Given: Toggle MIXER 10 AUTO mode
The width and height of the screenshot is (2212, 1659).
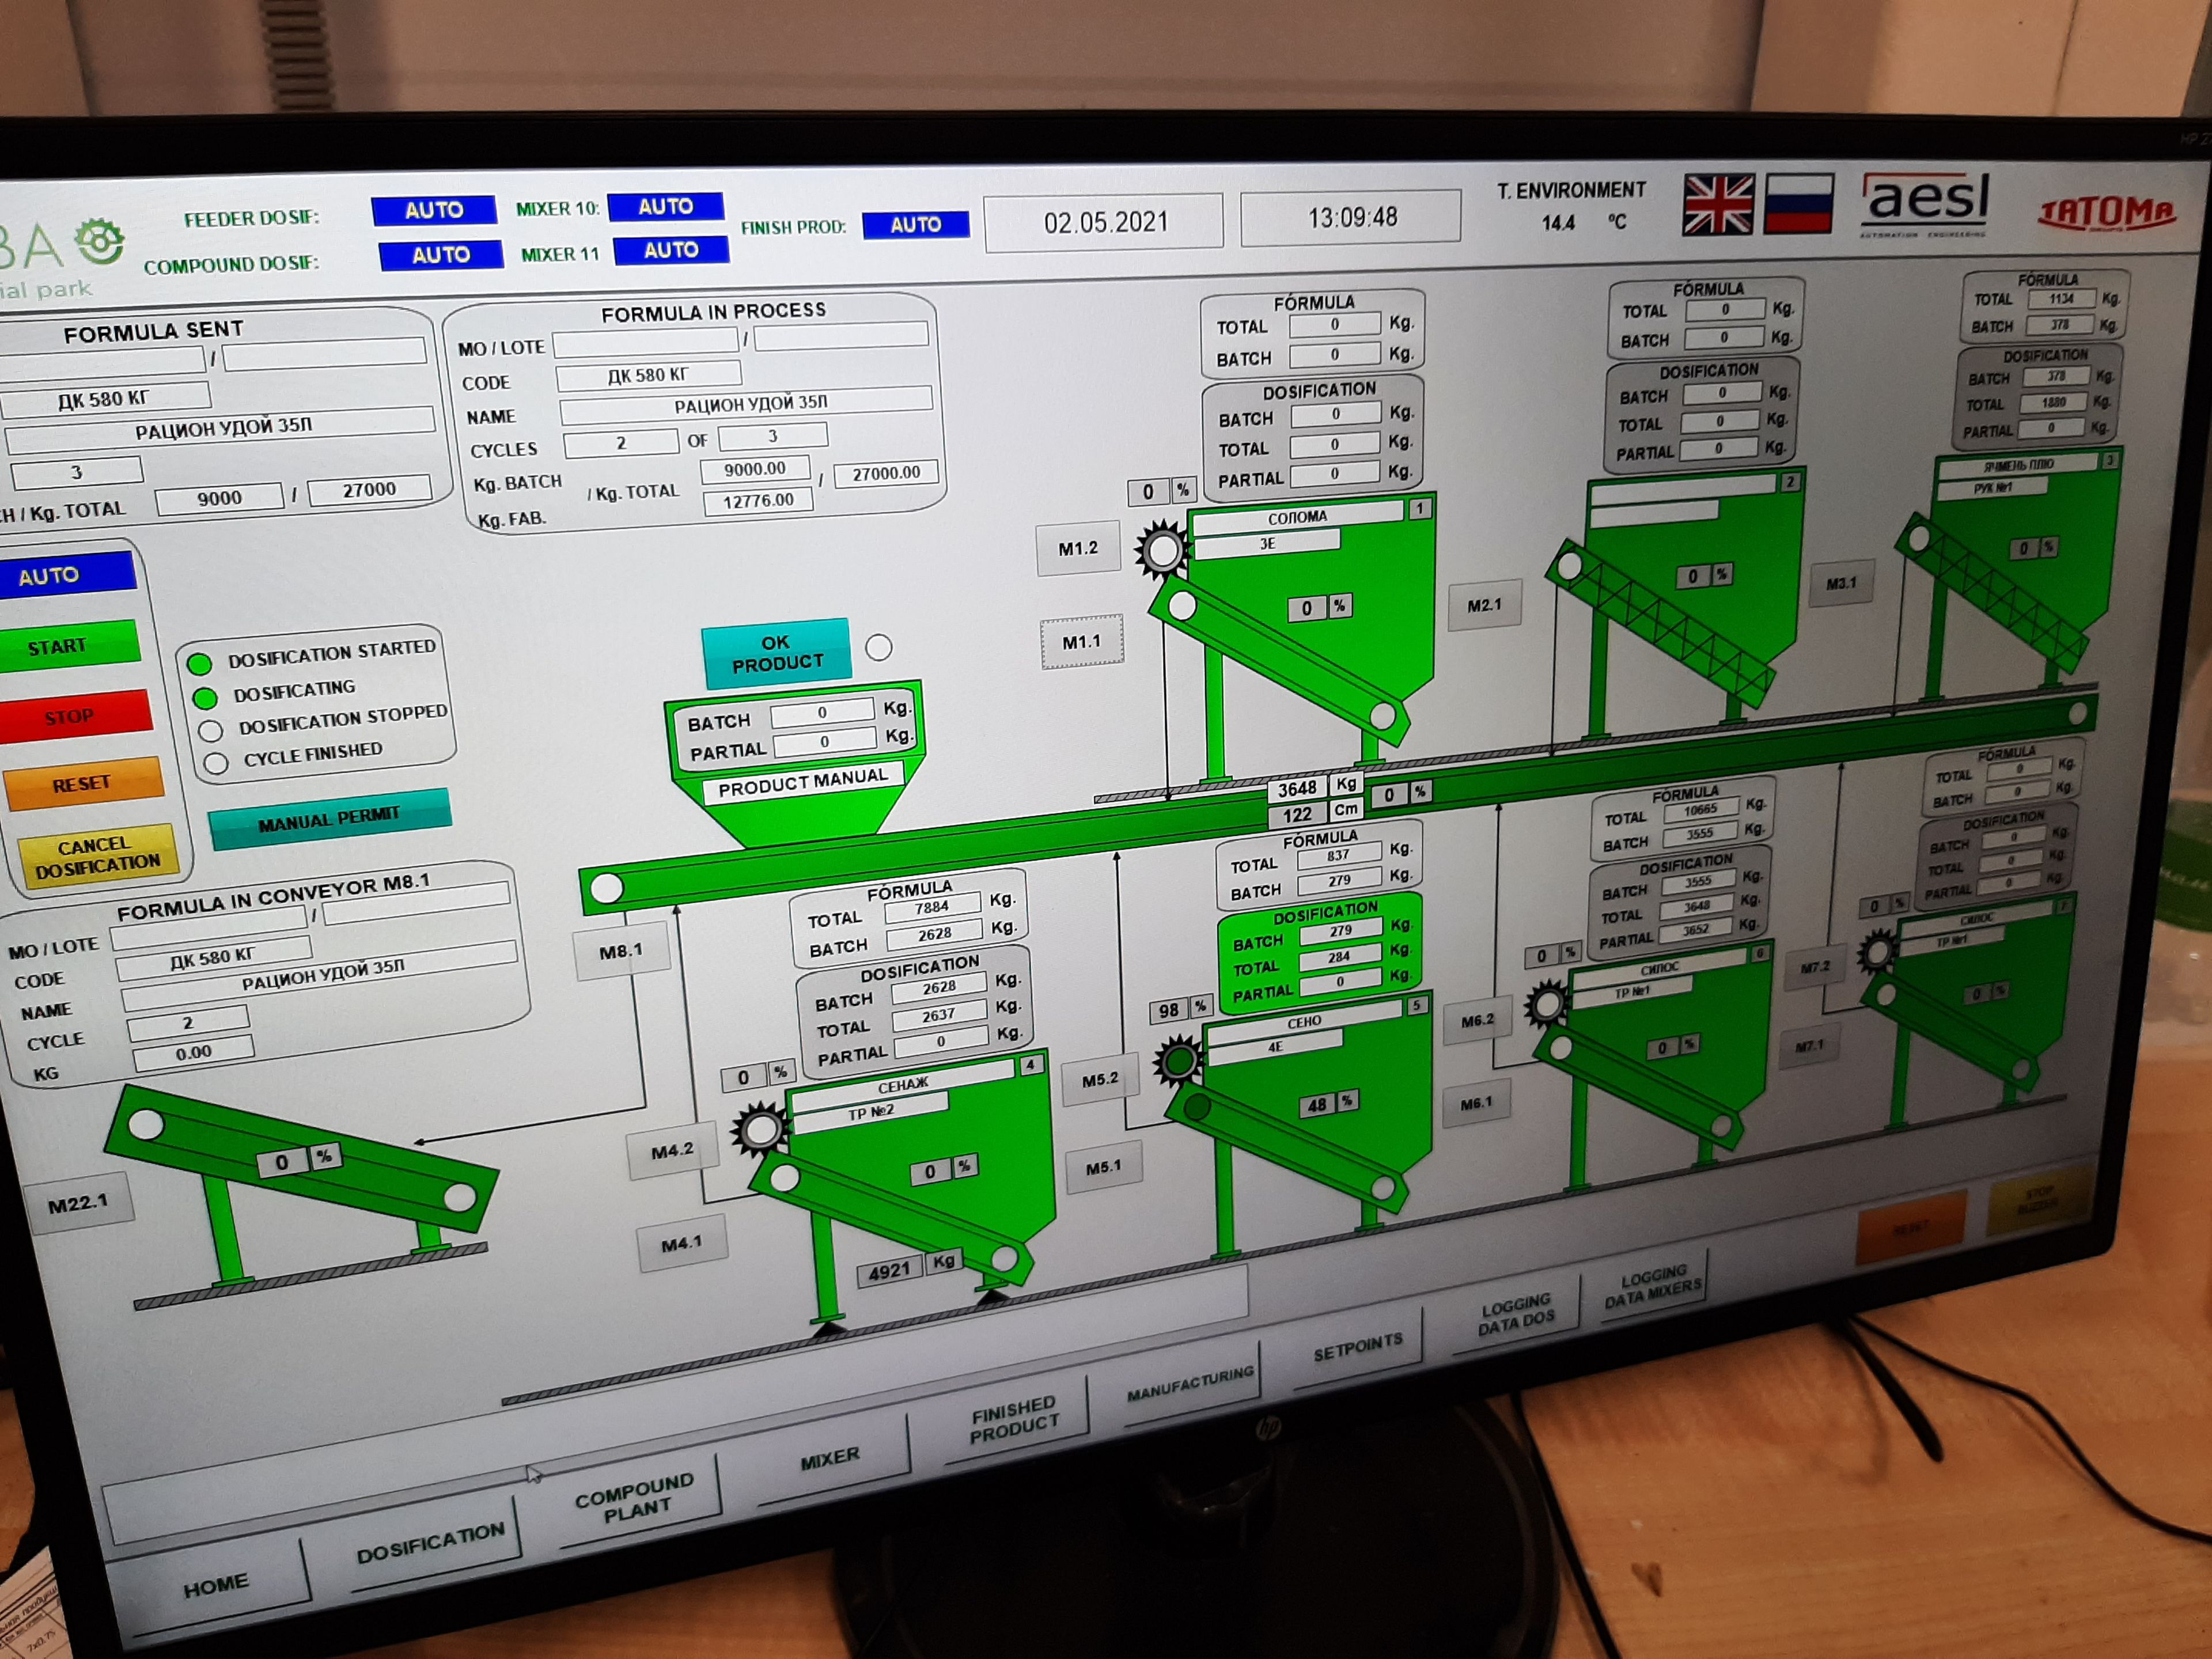Looking at the screenshot, I should coord(665,207).
